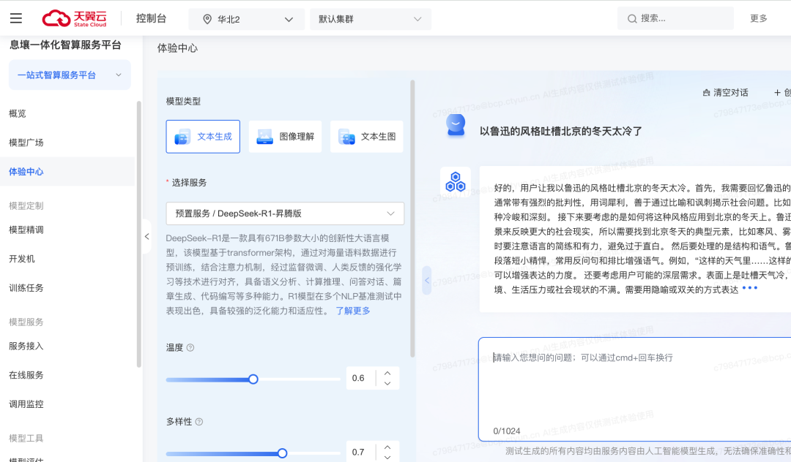This screenshot has width=791, height=462.
Task: Click the 温度 slider handle
Action: [x=253, y=379]
